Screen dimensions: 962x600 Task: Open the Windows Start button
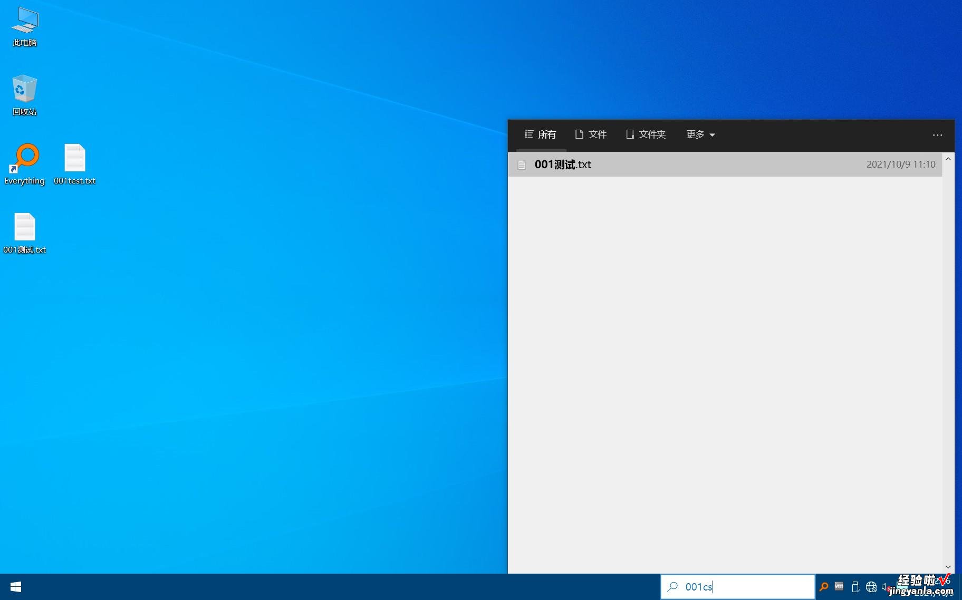pyautogui.click(x=16, y=587)
